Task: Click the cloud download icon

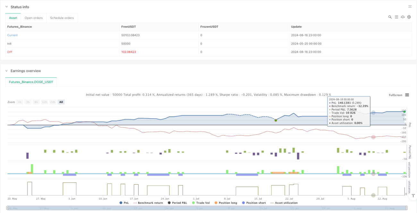Action: 403,17
